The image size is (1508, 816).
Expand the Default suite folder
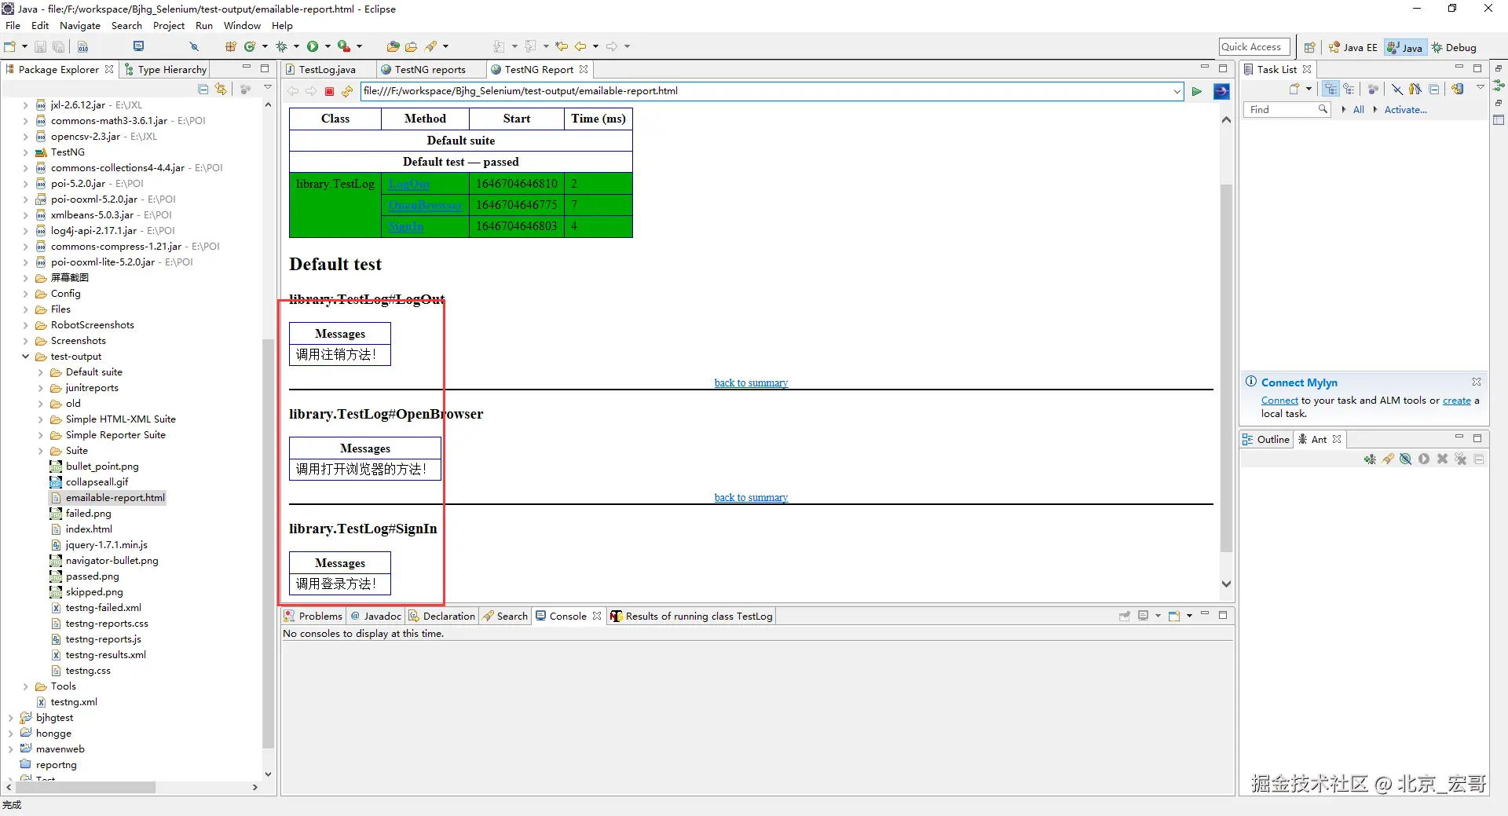click(41, 372)
